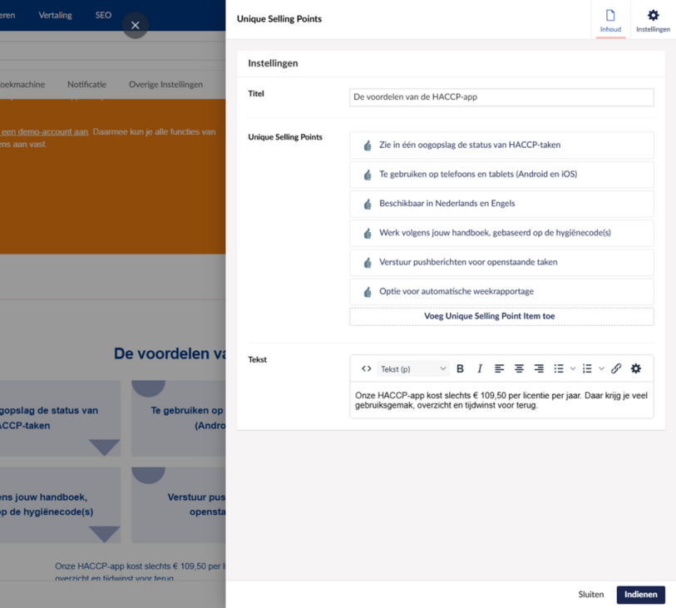The image size is (676, 608).
Task: Open the Tekst (p) paragraph style dropdown
Action: tap(413, 368)
